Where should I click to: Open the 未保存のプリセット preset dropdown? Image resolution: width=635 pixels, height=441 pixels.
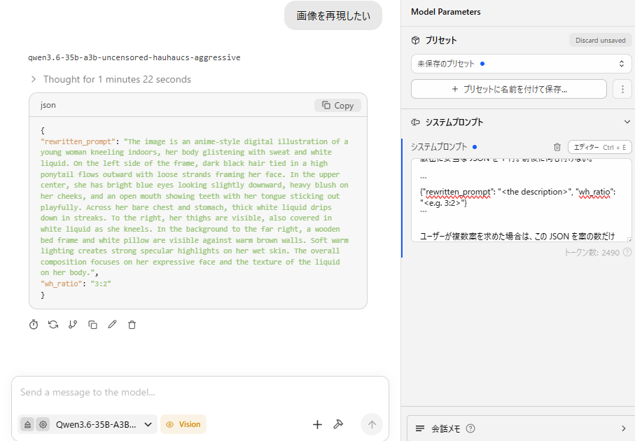(521, 64)
